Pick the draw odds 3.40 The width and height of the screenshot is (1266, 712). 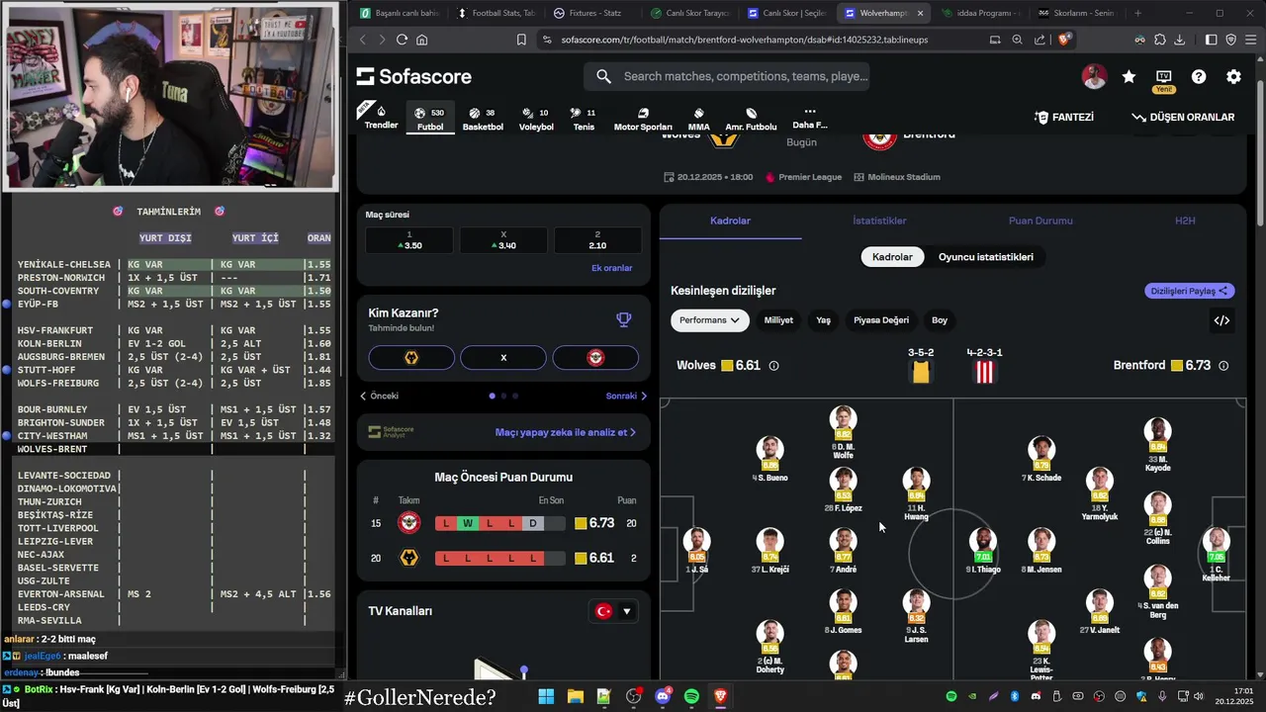coord(503,240)
